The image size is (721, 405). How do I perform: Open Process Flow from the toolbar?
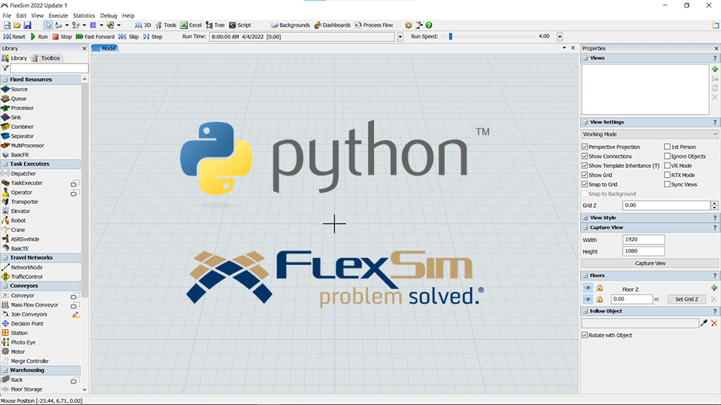tap(373, 25)
